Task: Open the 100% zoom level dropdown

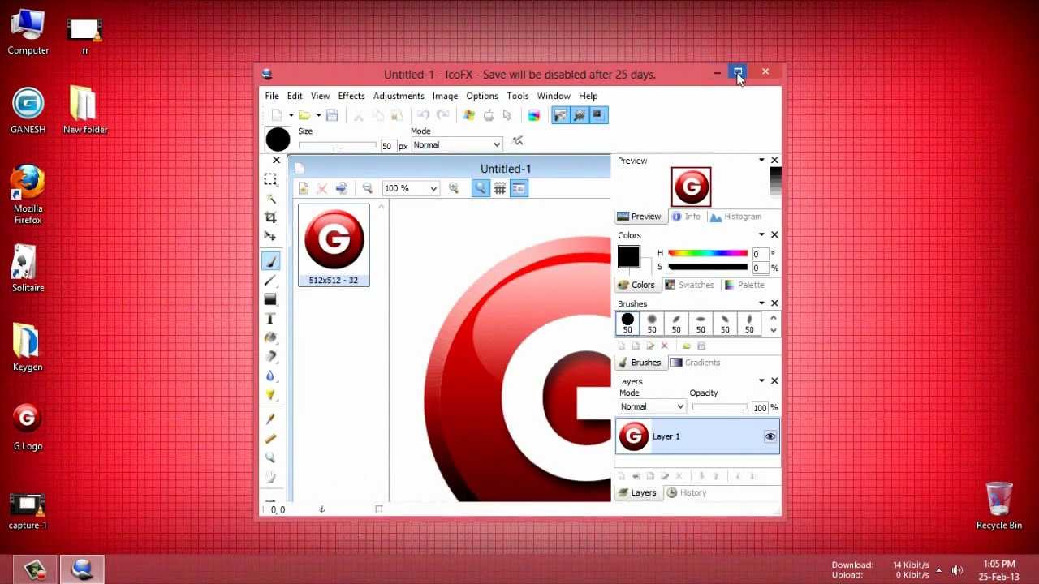Action: [x=410, y=187]
